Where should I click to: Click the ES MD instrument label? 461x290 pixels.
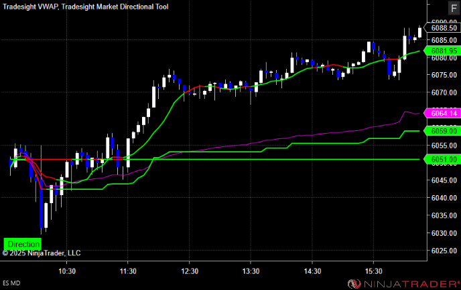(x=11, y=283)
